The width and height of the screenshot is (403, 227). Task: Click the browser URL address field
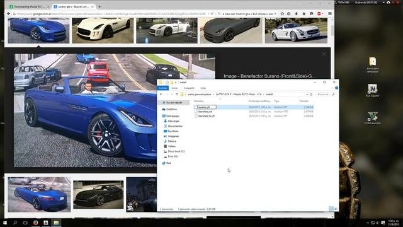click(111, 14)
